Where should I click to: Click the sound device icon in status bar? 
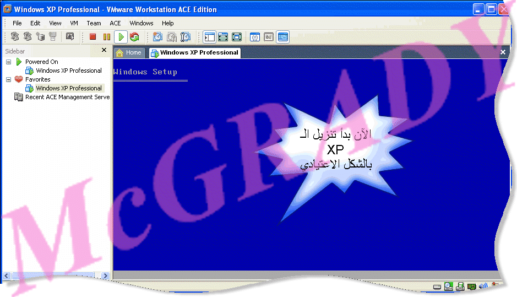[x=483, y=287]
